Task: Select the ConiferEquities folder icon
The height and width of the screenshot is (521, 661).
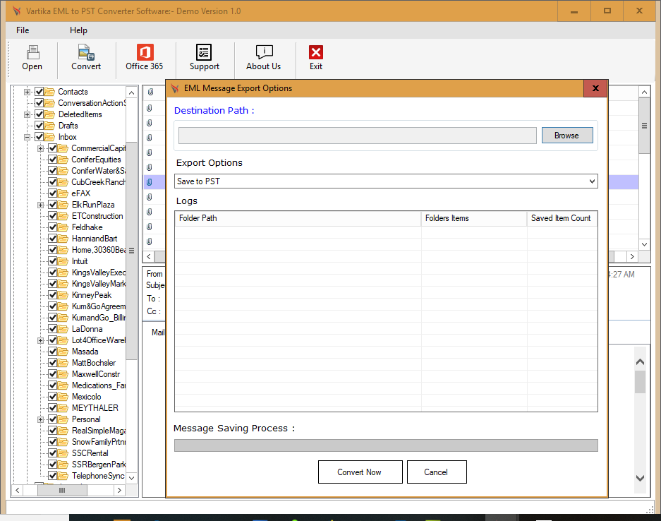Action: tap(63, 160)
